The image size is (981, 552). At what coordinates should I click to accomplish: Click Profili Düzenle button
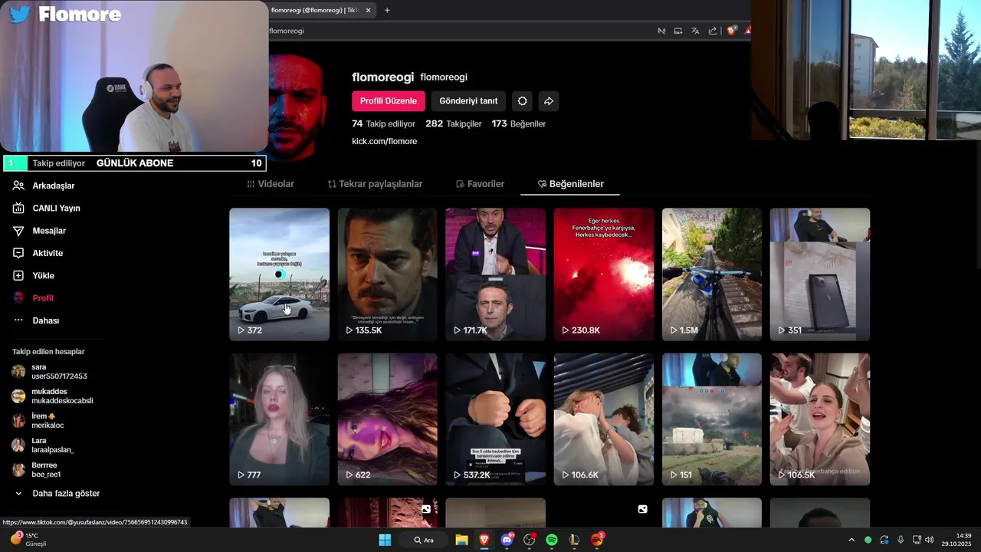[x=389, y=101]
